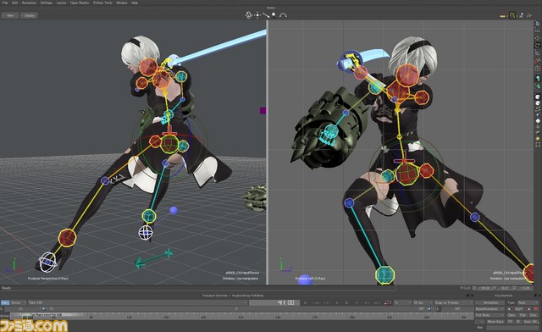Screen dimensions: 542x332
Task: Click the square frame icon at toolbar bottom
Action: 538,145
